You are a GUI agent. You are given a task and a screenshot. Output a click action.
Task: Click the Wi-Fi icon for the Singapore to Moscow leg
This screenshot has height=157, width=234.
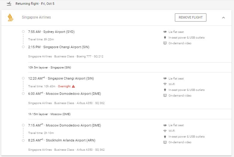[165, 84]
